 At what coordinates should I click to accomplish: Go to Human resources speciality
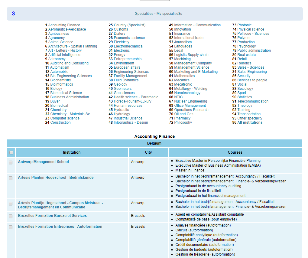(x=128, y=106)
